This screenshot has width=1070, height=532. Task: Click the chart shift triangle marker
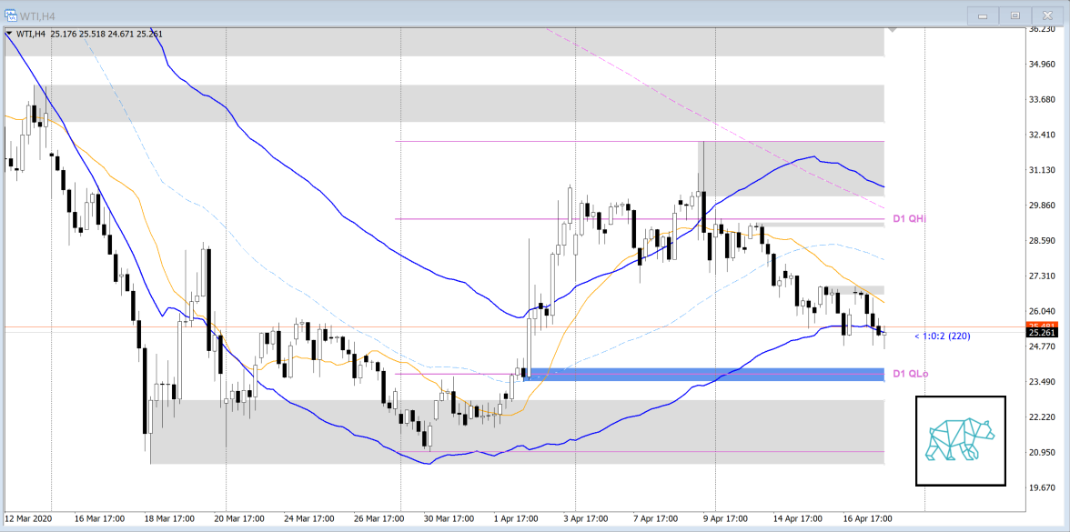coord(893,31)
